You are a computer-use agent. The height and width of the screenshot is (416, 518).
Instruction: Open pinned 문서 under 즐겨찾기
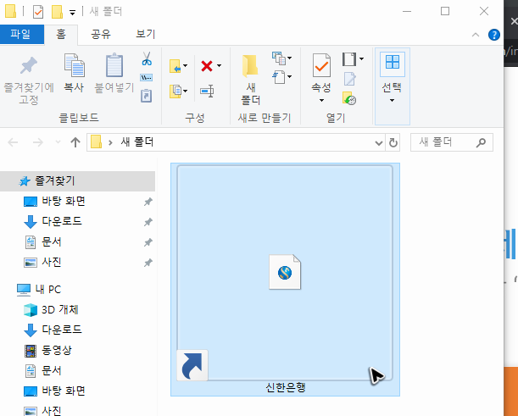click(52, 242)
